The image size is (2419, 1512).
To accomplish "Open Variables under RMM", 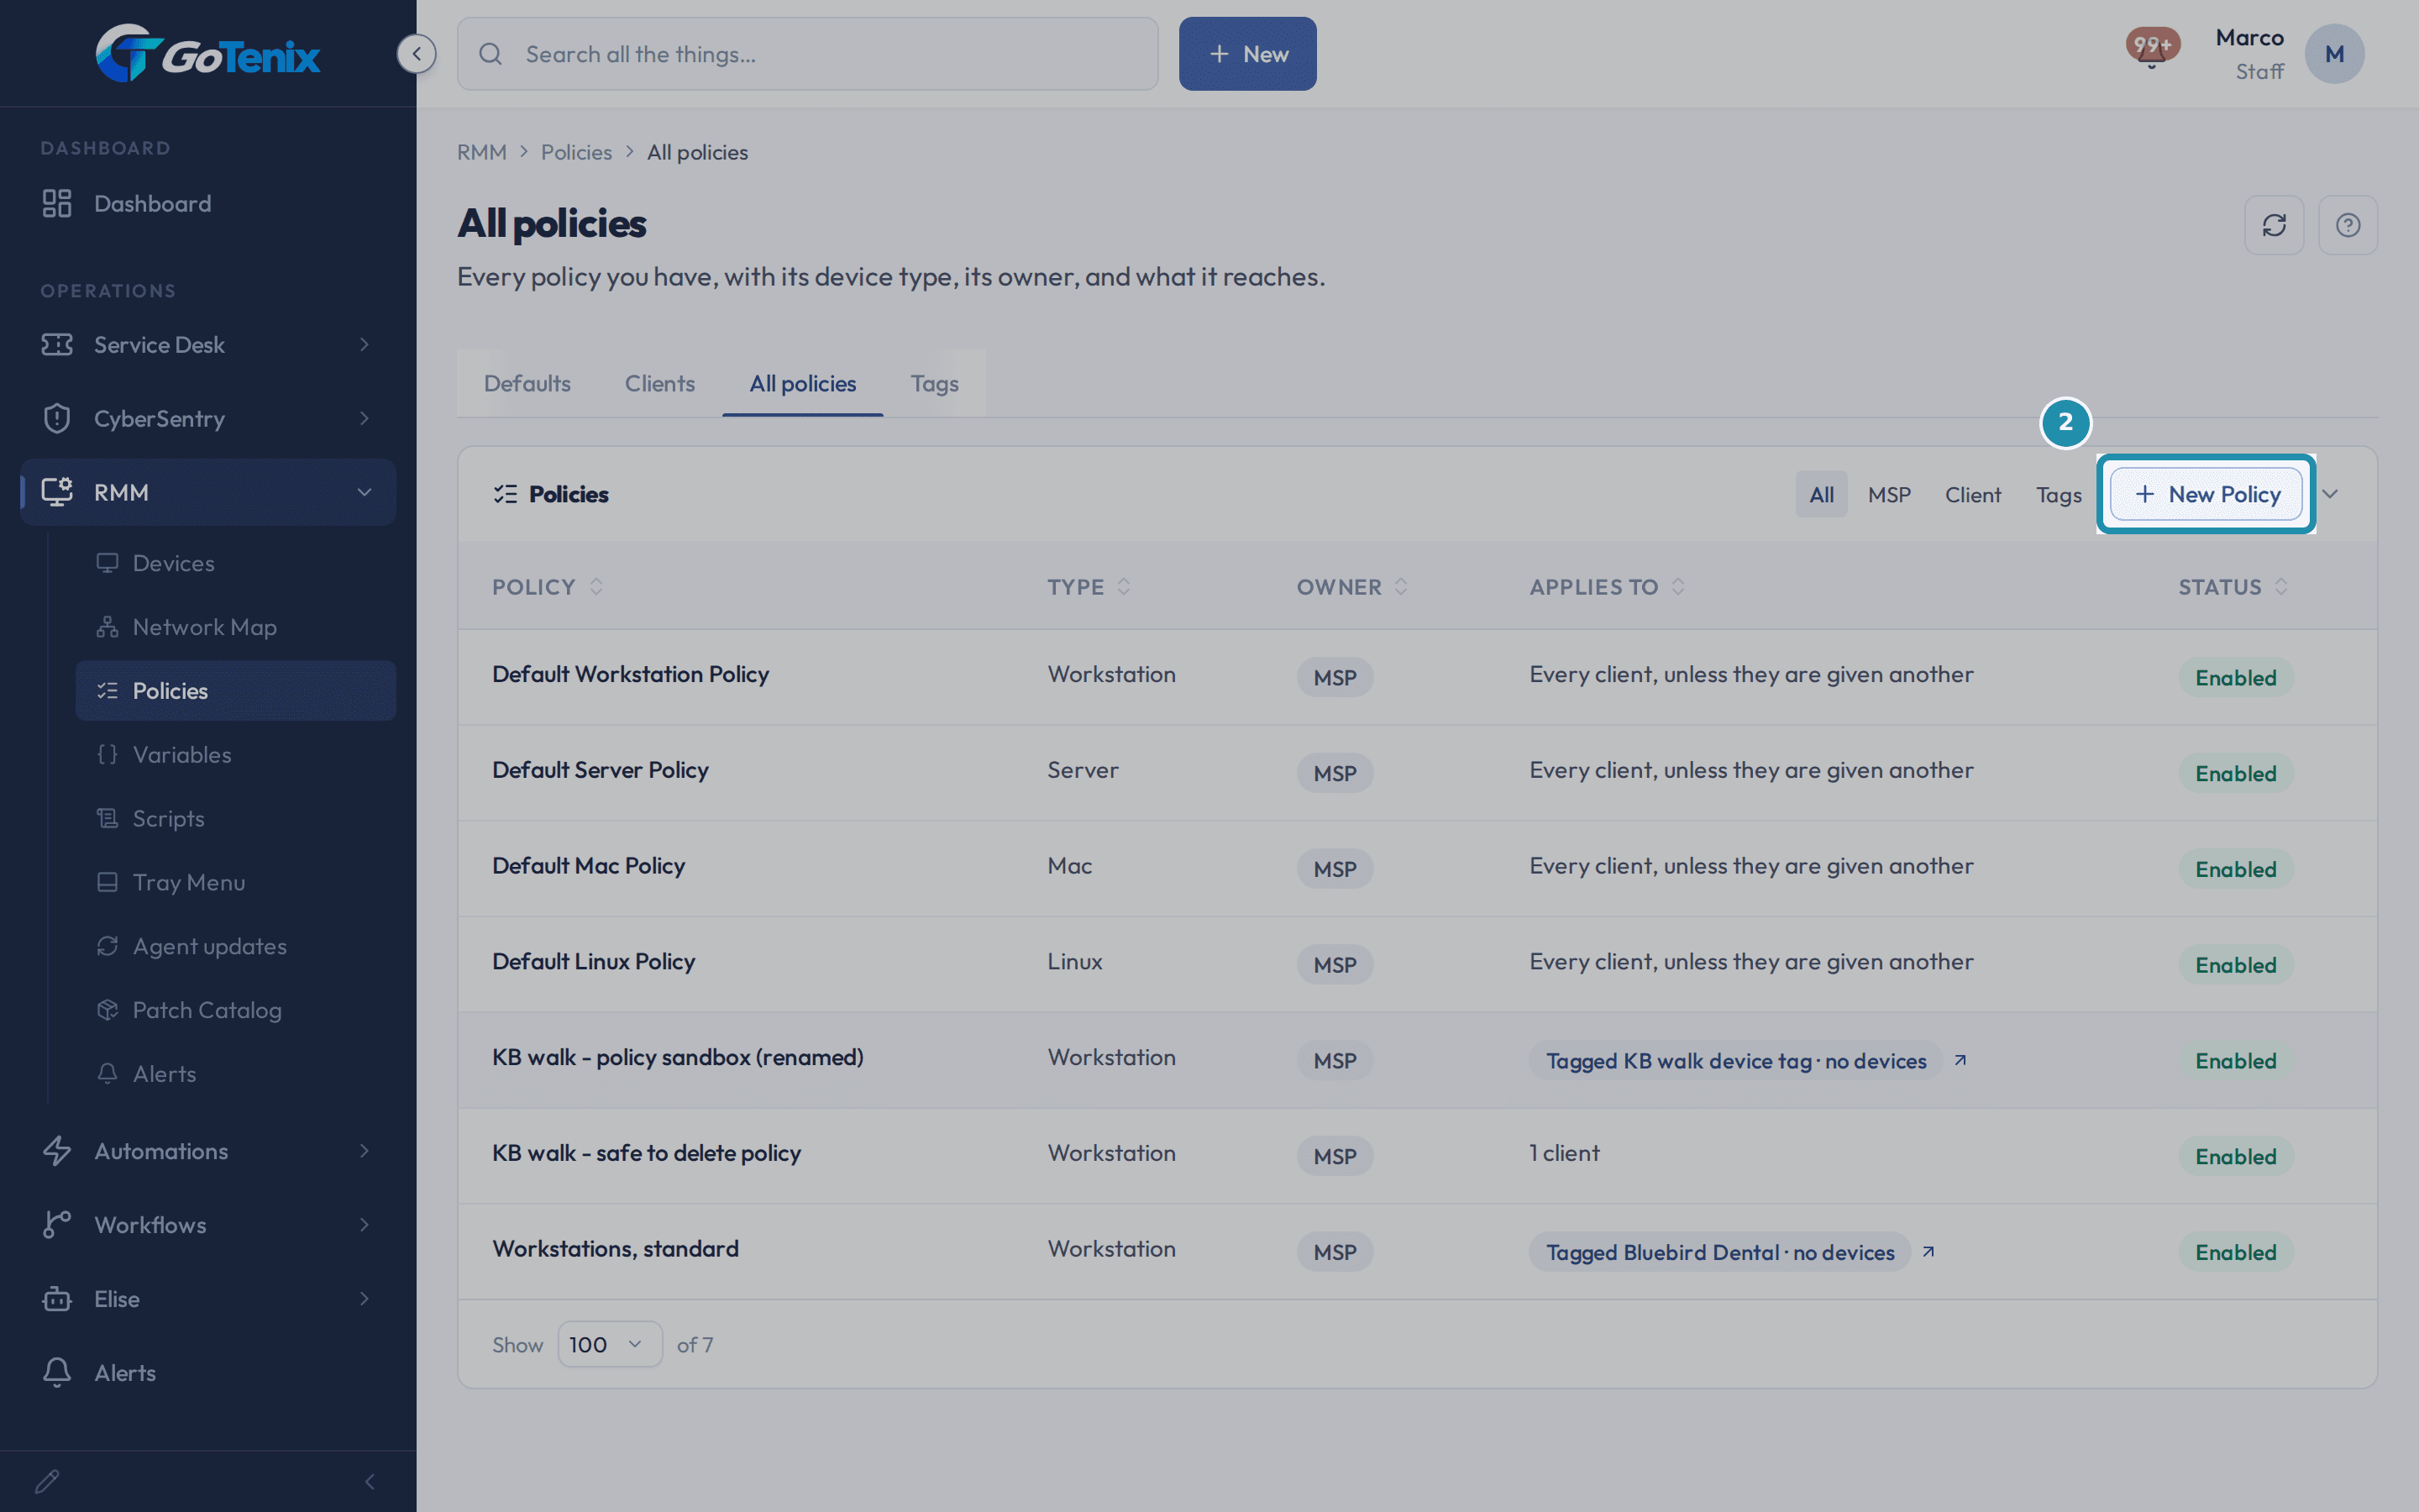I will pyautogui.click(x=236, y=754).
